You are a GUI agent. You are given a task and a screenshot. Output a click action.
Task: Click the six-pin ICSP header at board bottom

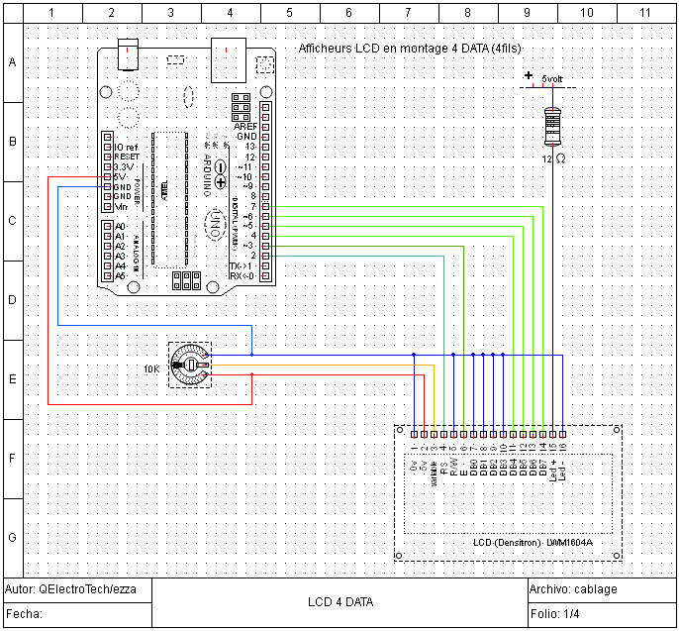click(x=187, y=280)
